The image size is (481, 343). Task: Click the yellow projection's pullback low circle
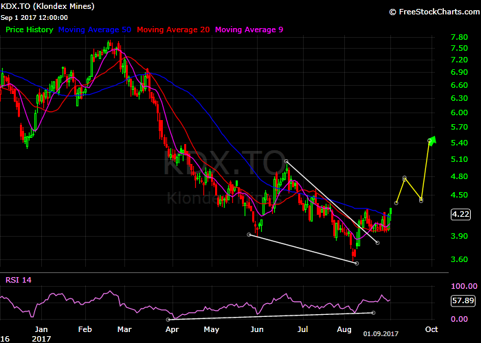[421, 200]
